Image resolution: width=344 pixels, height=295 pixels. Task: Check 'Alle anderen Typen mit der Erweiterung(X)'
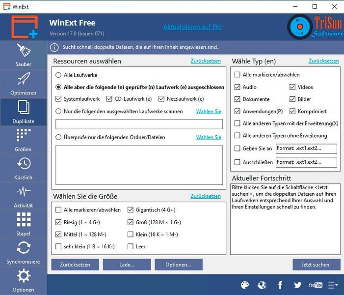click(x=237, y=123)
